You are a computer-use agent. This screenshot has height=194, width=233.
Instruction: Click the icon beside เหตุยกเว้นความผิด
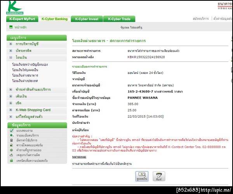pos(11,155)
